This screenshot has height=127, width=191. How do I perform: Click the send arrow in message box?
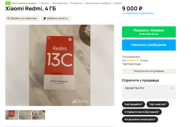point(172,88)
